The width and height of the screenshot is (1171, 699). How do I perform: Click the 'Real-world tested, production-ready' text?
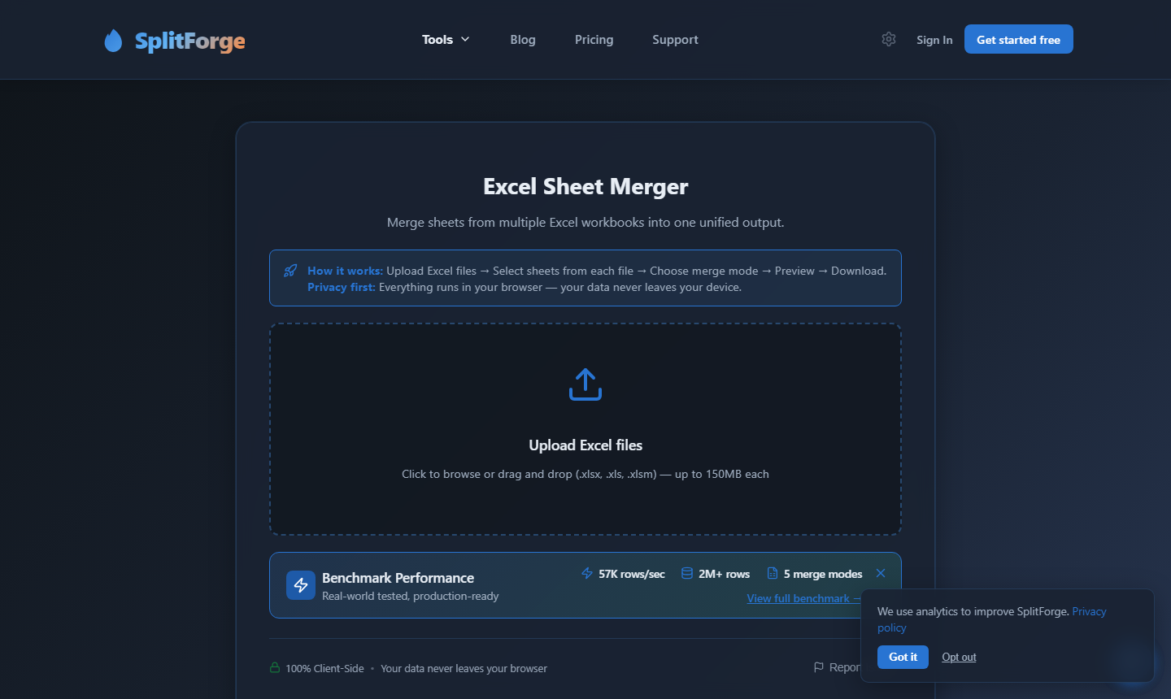click(x=411, y=596)
